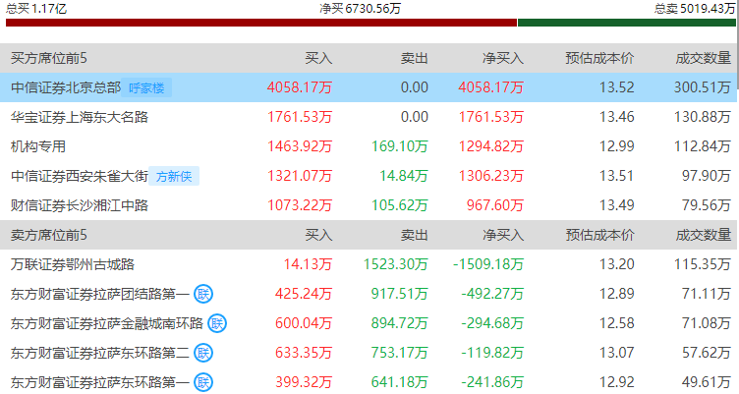Click the 967.60万 net buy value
The height and width of the screenshot is (394, 739).
(495, 205)
